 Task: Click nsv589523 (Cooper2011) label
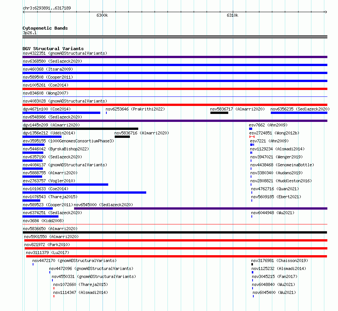click(48, 205)
